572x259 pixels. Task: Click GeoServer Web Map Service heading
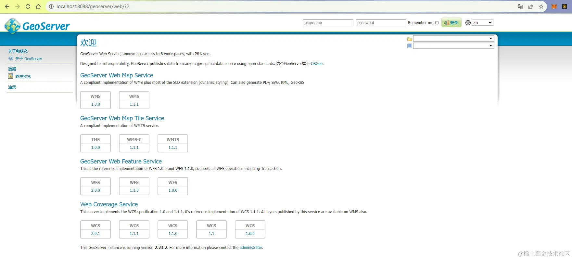[x=117, y=75]
